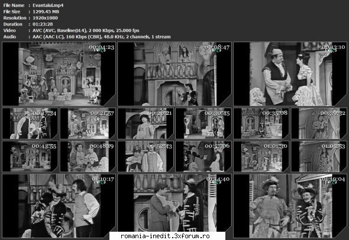Click the file size 1299.45 MB
This screenshot has width=349, height=240.
click(x=46, y=12)
